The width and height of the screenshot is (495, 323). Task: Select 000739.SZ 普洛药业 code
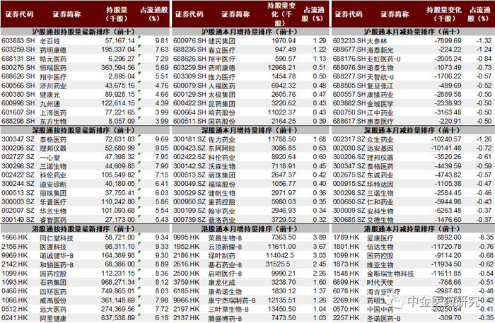(190, 220)
